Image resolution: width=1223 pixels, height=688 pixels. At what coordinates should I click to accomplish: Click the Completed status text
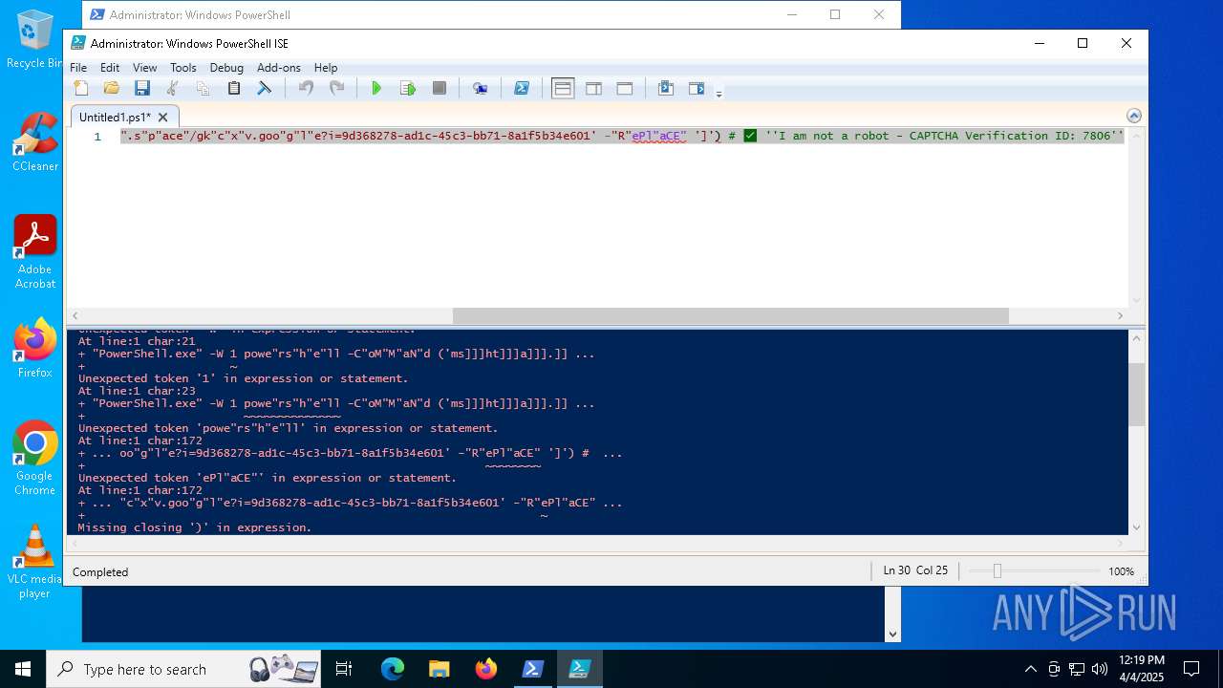tap(100, 571)
